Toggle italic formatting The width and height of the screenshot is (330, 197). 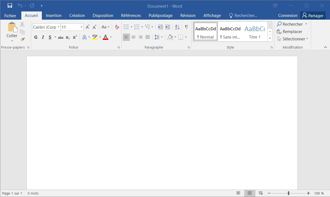[x=43, y=37]
